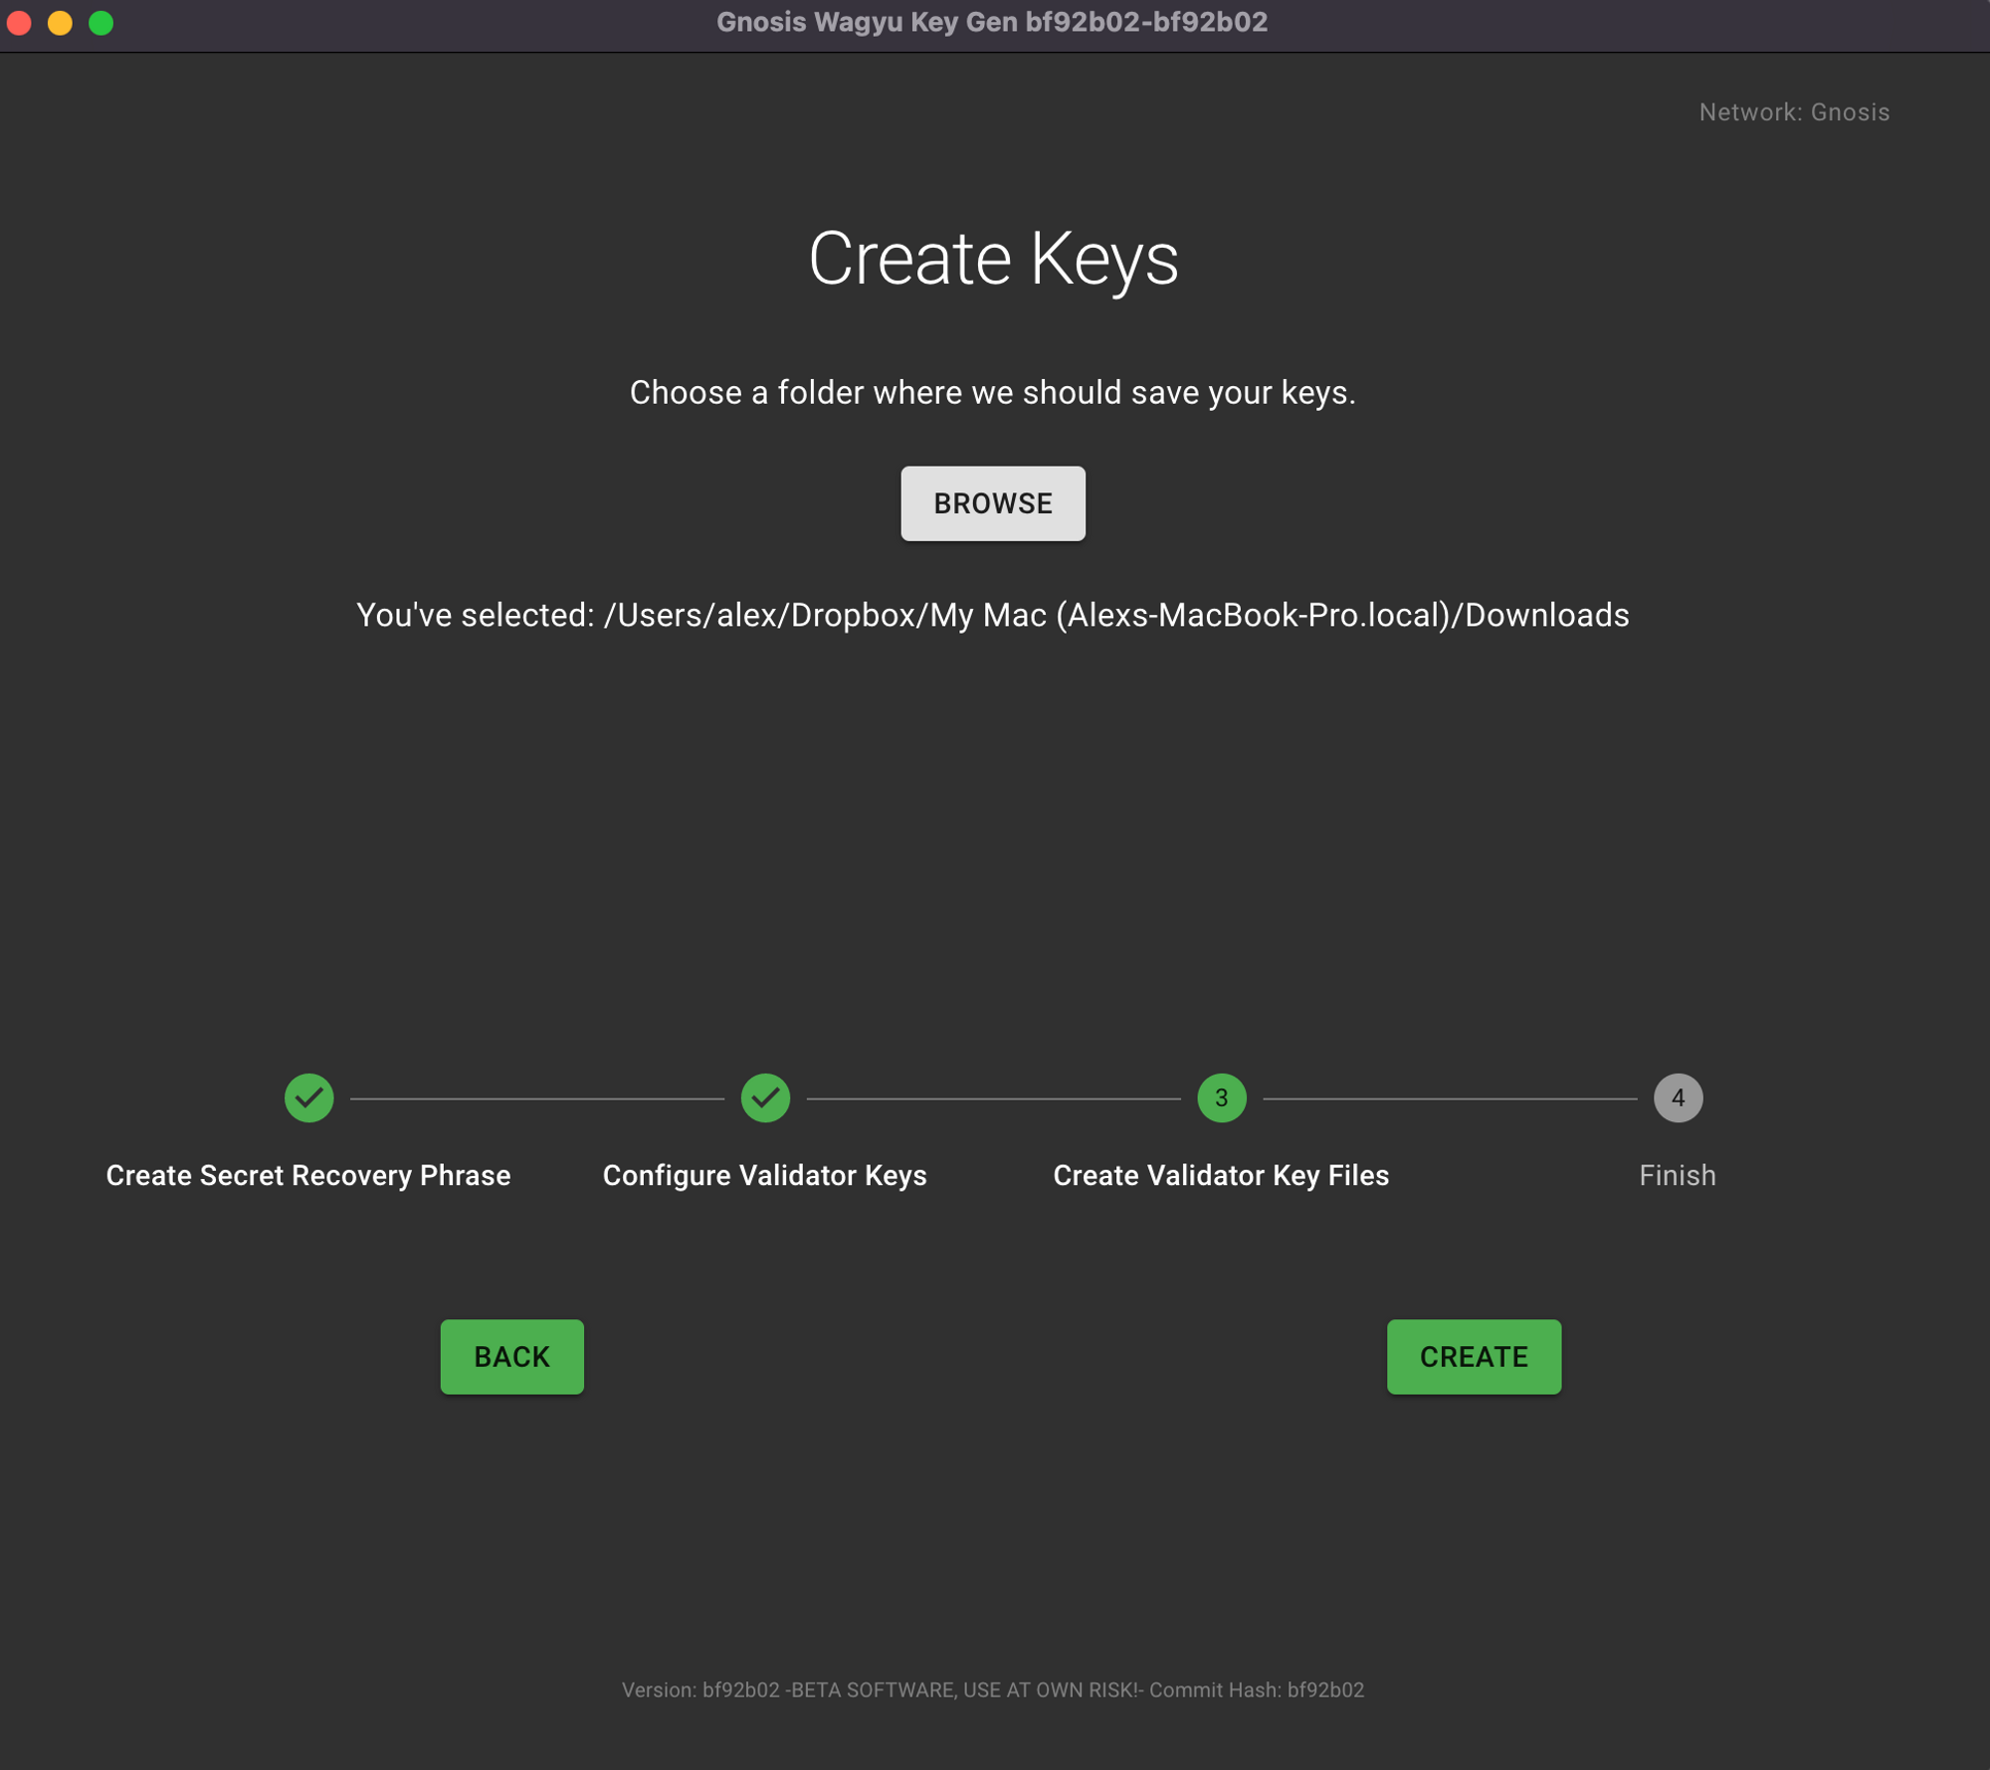
Task: Click the Create Secret Recovery Phrase label
Action: coord(308,1175)
